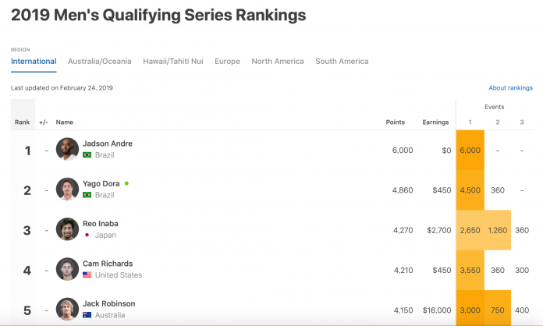Click the Japan flag icon
Screen dimensions: 543x326
click(x=87, y=235)
